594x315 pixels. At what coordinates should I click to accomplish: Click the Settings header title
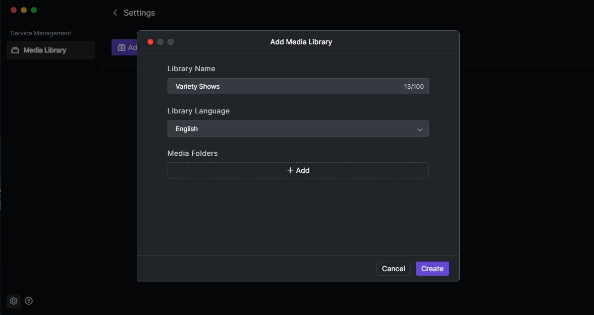pos(139,13)
